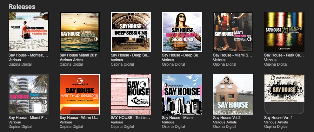
Task: Open the 'Say House Vol.2' title link
Action: pyautogui.click(x=227, y=118)
